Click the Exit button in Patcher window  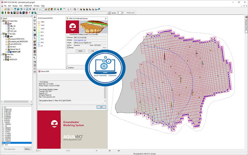pyautogui.click(x=93, y=51)
